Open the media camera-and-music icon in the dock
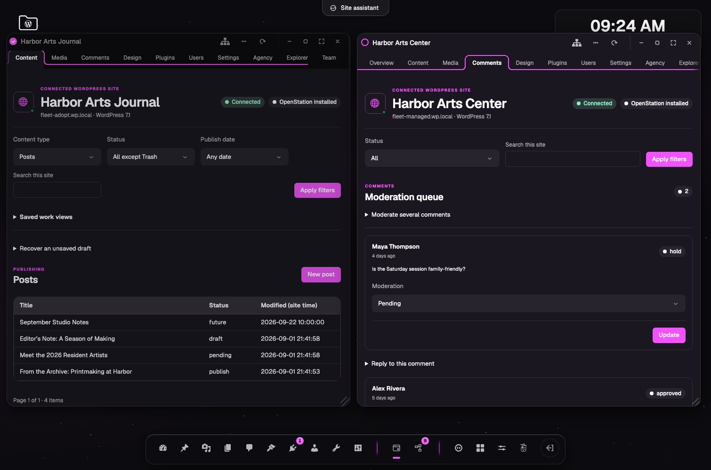Image resolution: width=711 pixels, height=470 pixels. point(206,448)
